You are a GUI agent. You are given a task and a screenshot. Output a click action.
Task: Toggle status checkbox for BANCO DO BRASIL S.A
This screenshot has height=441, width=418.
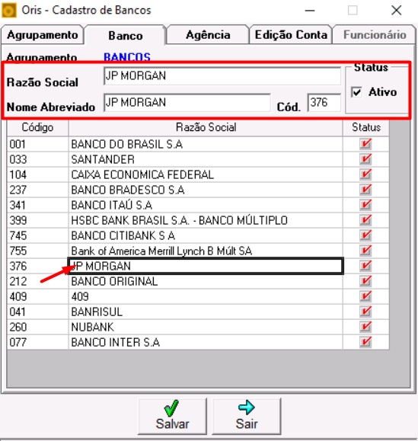click(x=365, y=144)
